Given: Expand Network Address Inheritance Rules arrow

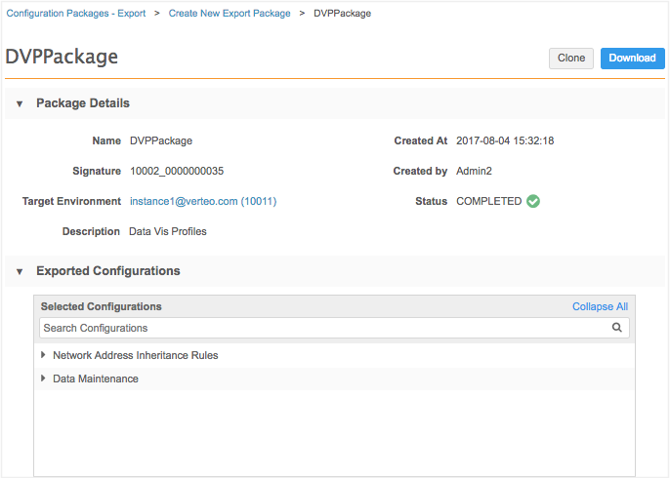Looking at the screenshot, I should [43, 355].
